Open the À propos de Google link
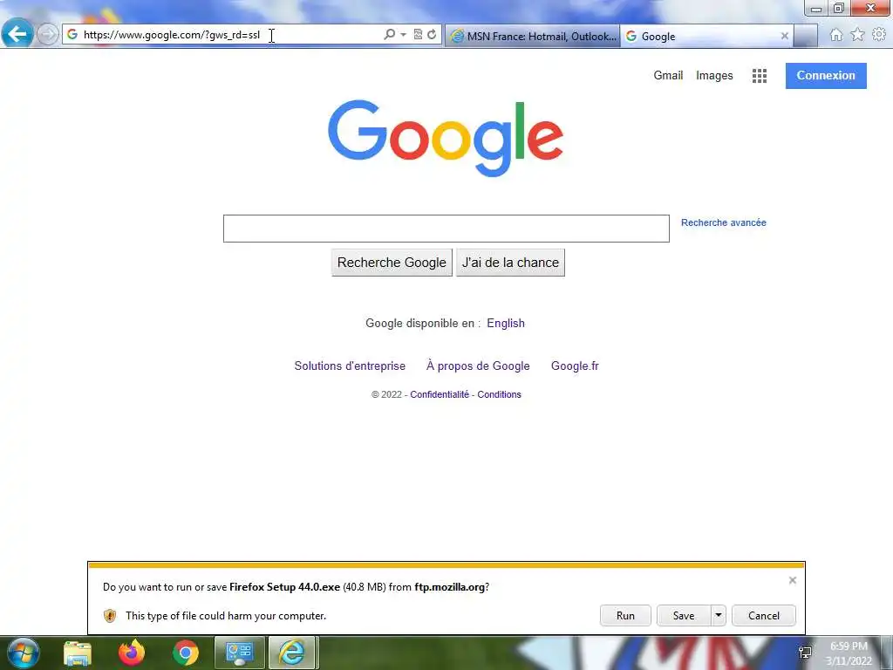This screenshot has width=893, height=670. tap(478, 366)
